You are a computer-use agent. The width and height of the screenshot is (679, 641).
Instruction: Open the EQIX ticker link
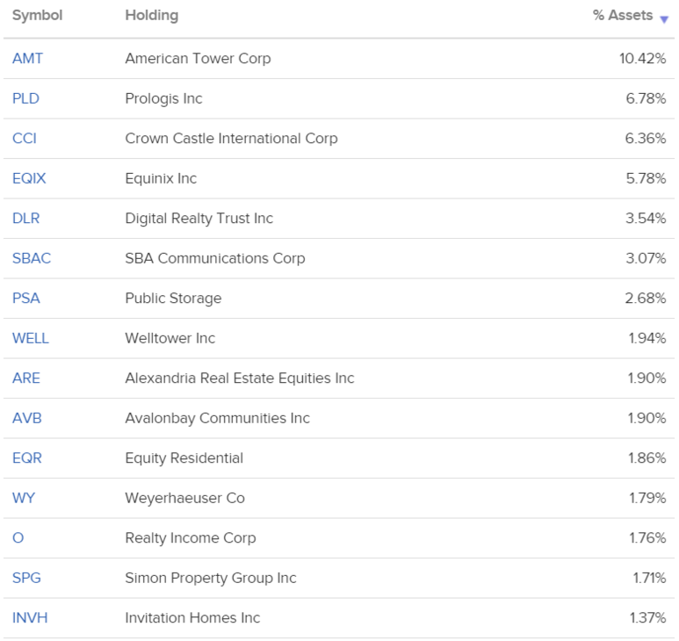pos(29,178)
